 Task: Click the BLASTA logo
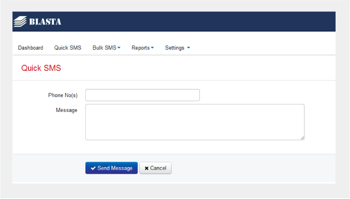(37, 21)
